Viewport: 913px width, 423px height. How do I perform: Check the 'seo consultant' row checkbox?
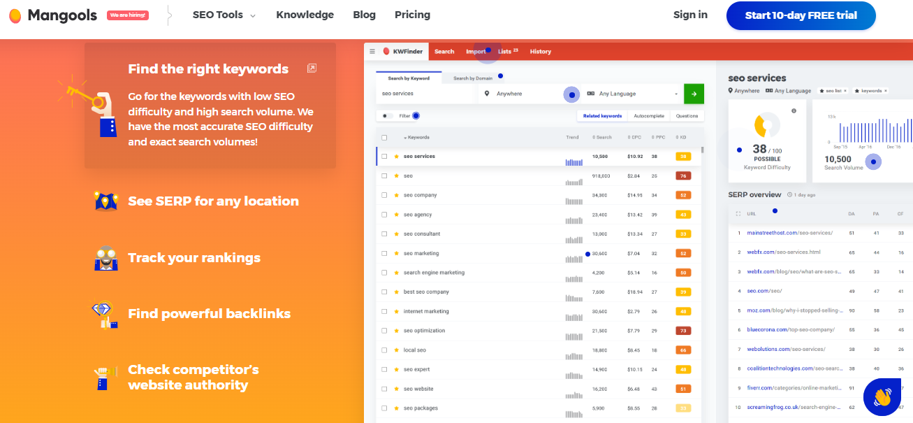(384, 234)
